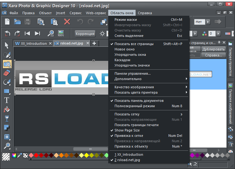Copy selection with copy icon
Viewport: 235px width, 169px height.
point(41,22)
